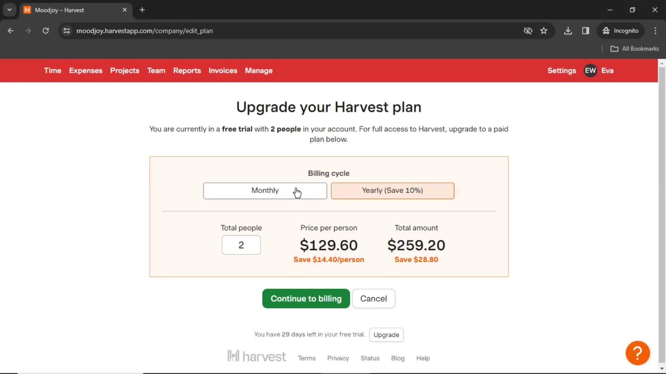Access the Reports section
Screen dimensions: 666x374
click(187, 70)
